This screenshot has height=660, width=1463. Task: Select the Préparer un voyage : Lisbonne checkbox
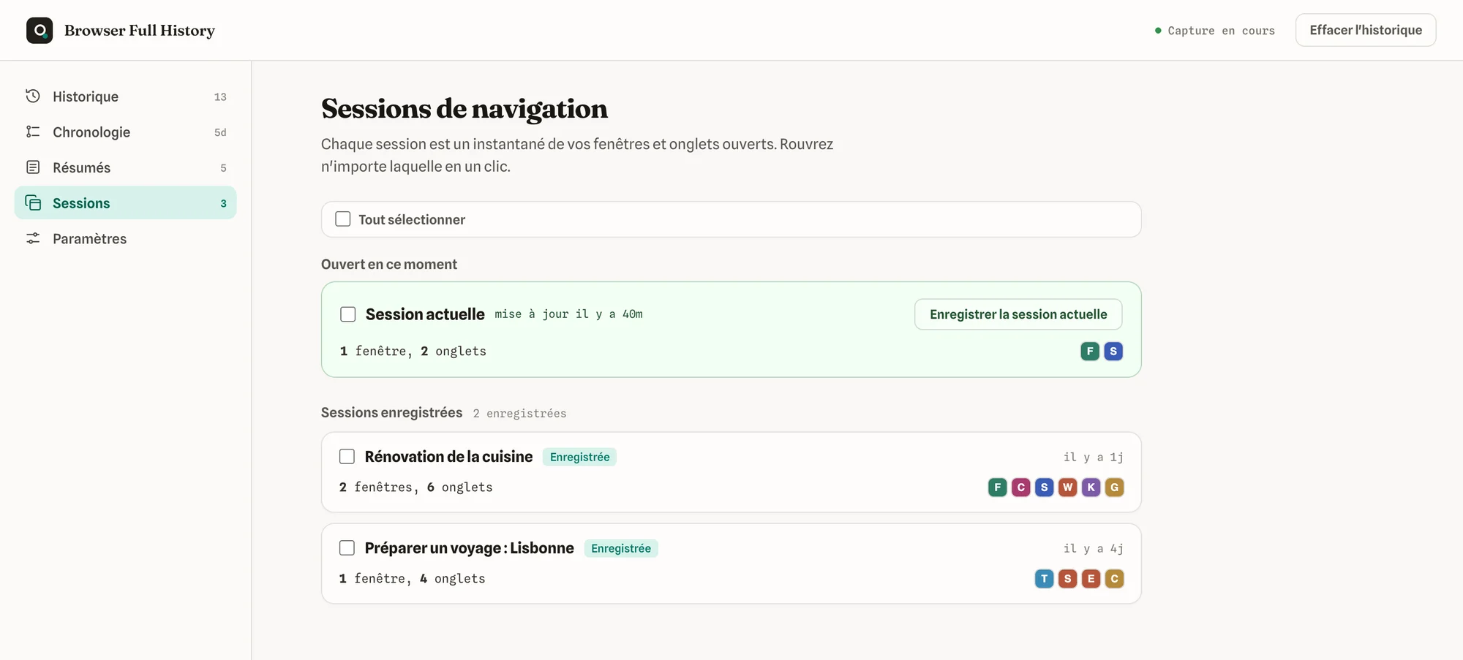coord(347,548)
